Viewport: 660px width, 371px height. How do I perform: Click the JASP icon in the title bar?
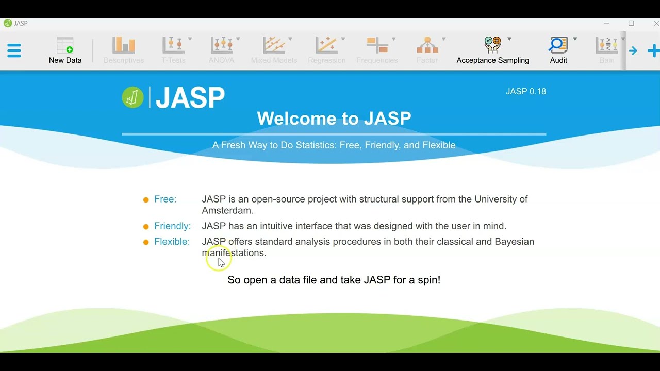[x=8, y=23]
